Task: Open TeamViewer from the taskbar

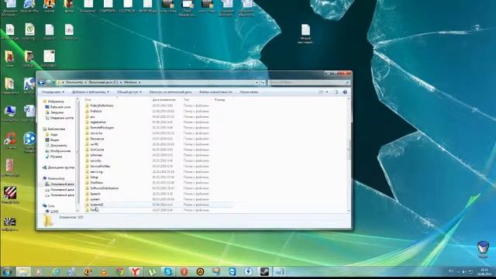Action: 232,271
